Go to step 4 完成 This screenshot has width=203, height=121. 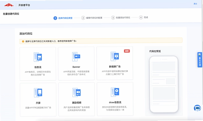pyautogui.click(x=143, y=18)
